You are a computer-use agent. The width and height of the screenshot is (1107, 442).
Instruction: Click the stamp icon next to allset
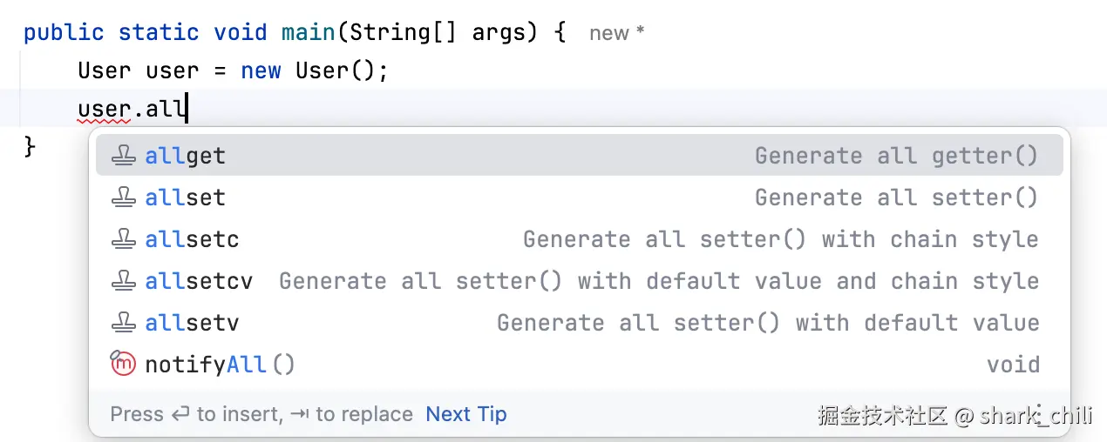click(124, 198)
